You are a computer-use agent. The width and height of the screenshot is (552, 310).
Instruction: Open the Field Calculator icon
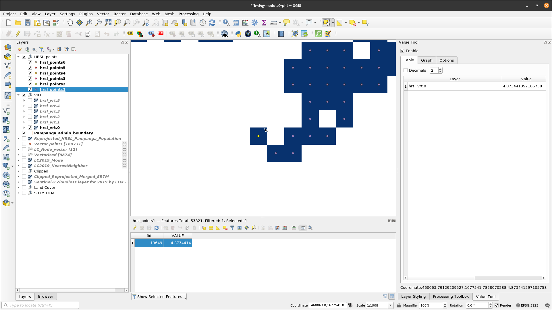tap(245, 23)
